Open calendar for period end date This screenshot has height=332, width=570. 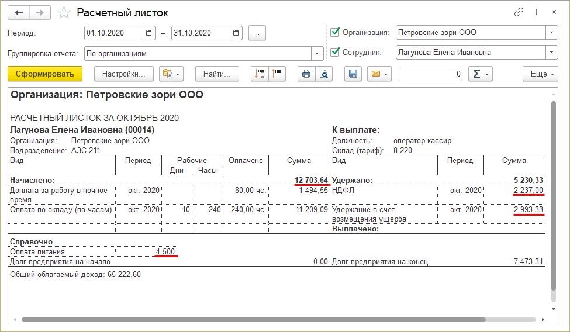click(236, 33)
